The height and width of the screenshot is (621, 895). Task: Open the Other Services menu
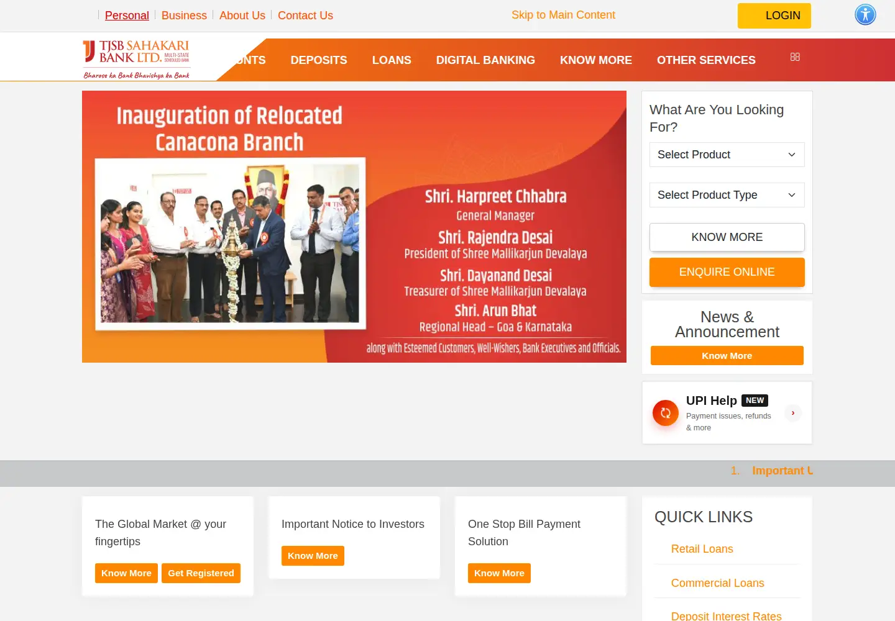click(x=706, y=60)
